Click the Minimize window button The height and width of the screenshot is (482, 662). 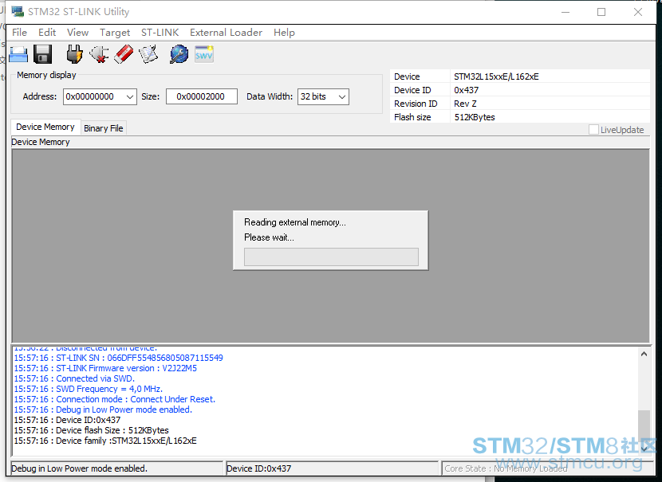[x=565, y=12]
